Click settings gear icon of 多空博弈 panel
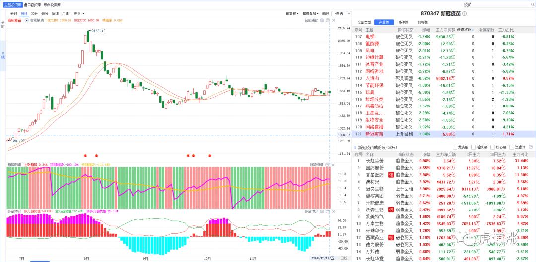 (321, 211)
